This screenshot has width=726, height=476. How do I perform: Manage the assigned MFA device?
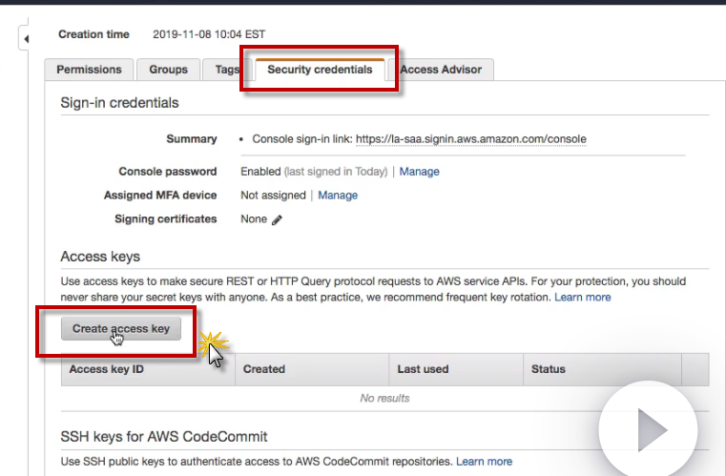pos(338,196)
